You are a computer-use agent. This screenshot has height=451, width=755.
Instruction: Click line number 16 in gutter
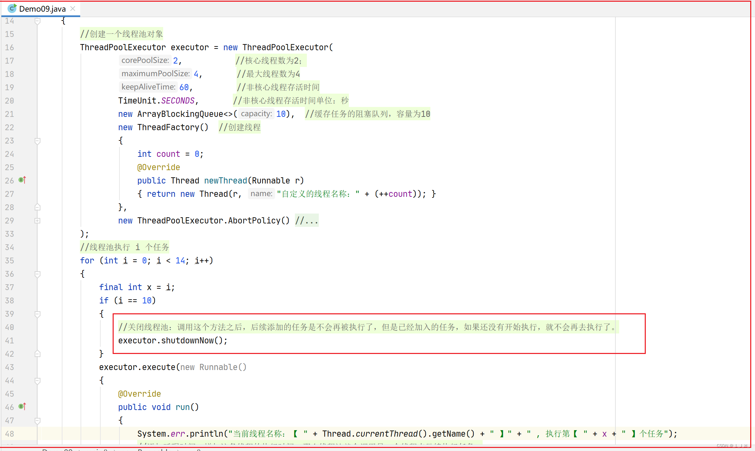point(10,47)
